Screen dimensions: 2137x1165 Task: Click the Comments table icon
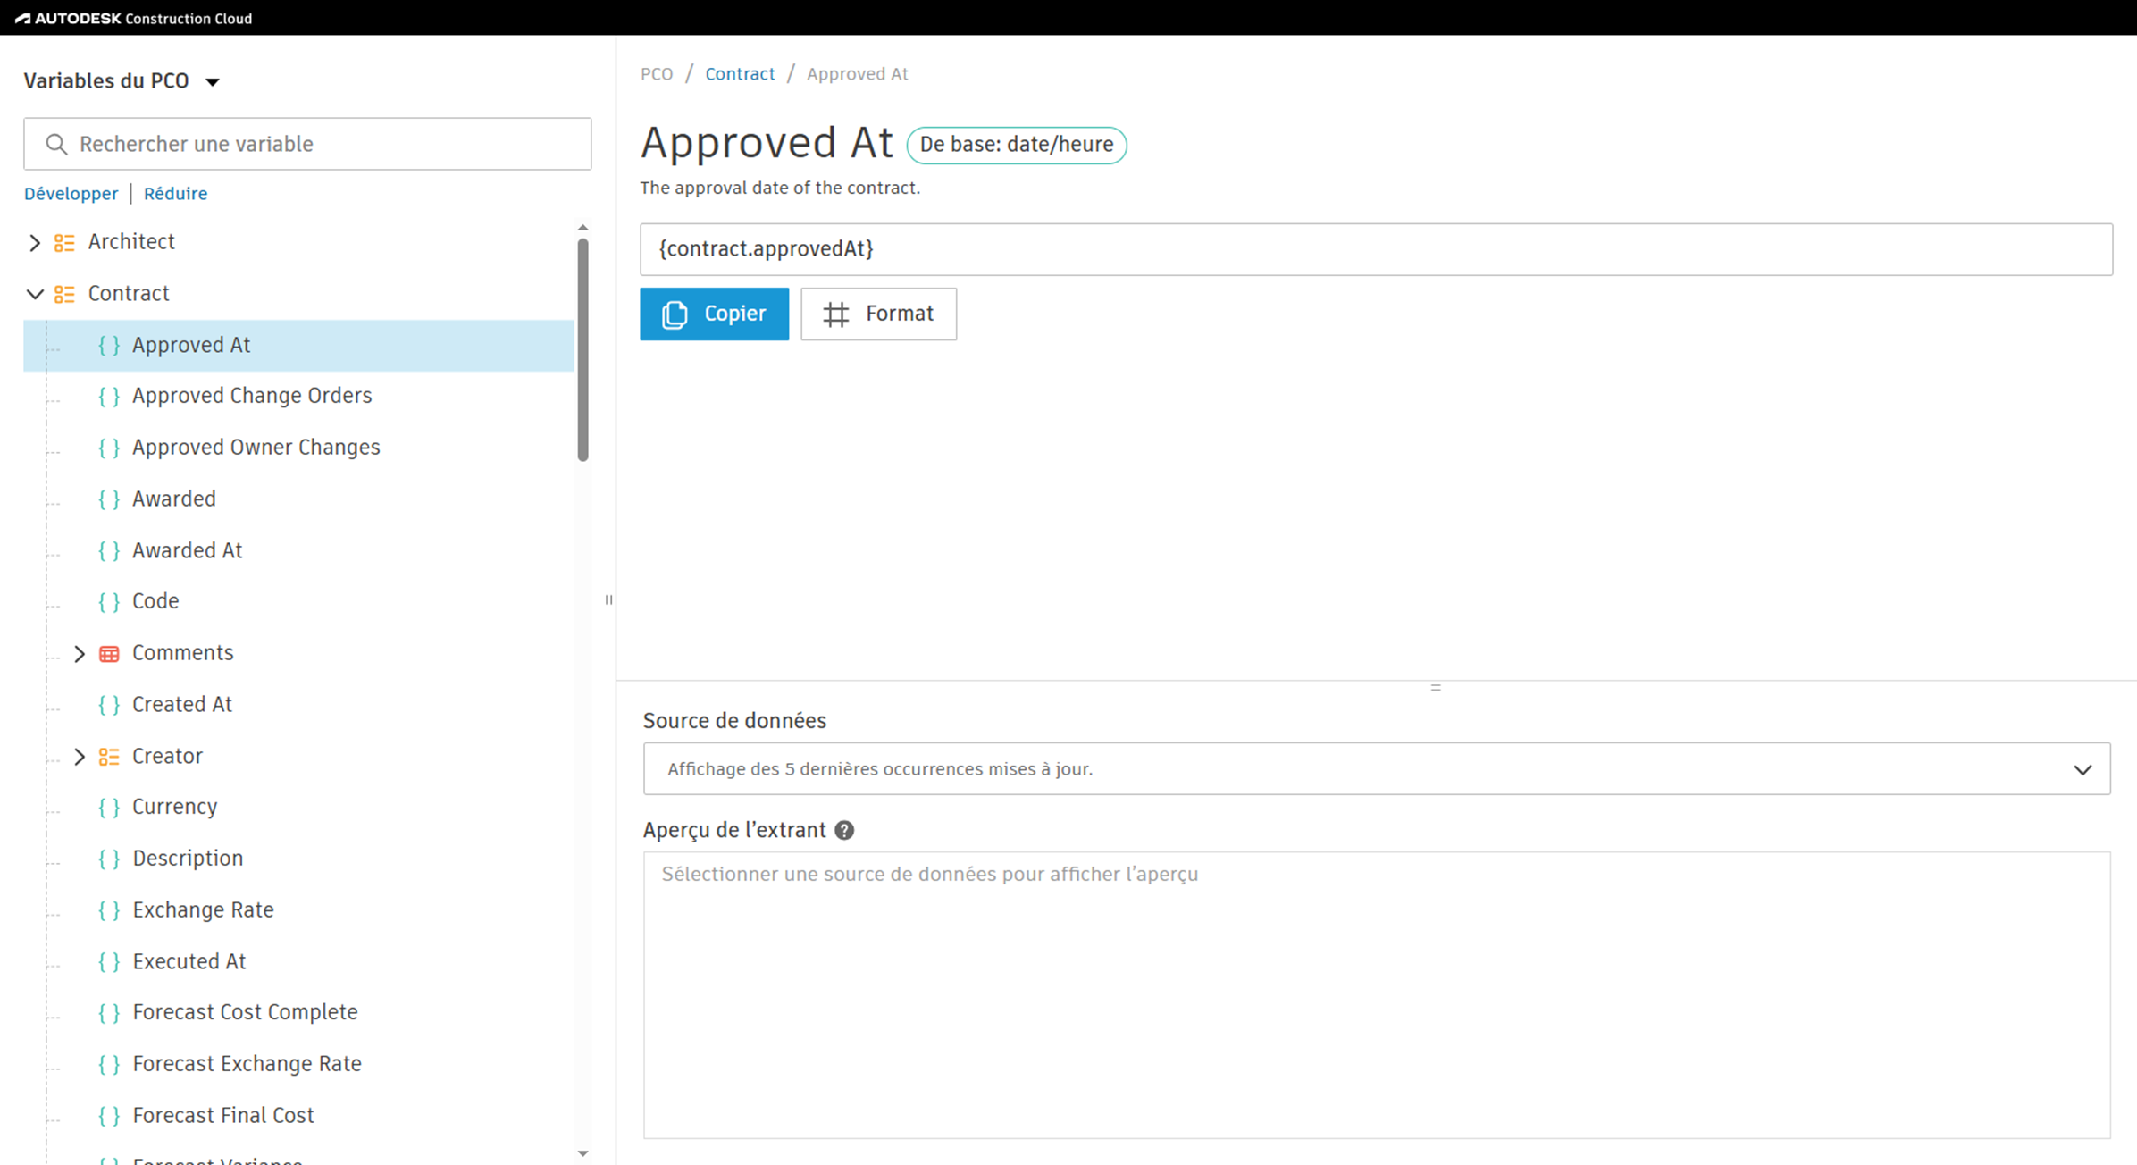click(x=109, y=654)
